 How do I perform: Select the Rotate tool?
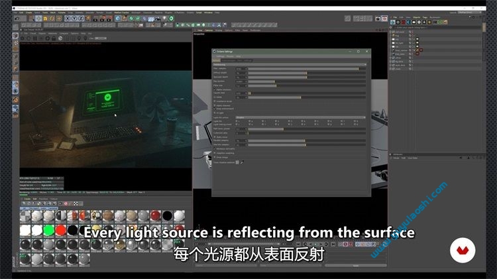click(x=52, y=19)
